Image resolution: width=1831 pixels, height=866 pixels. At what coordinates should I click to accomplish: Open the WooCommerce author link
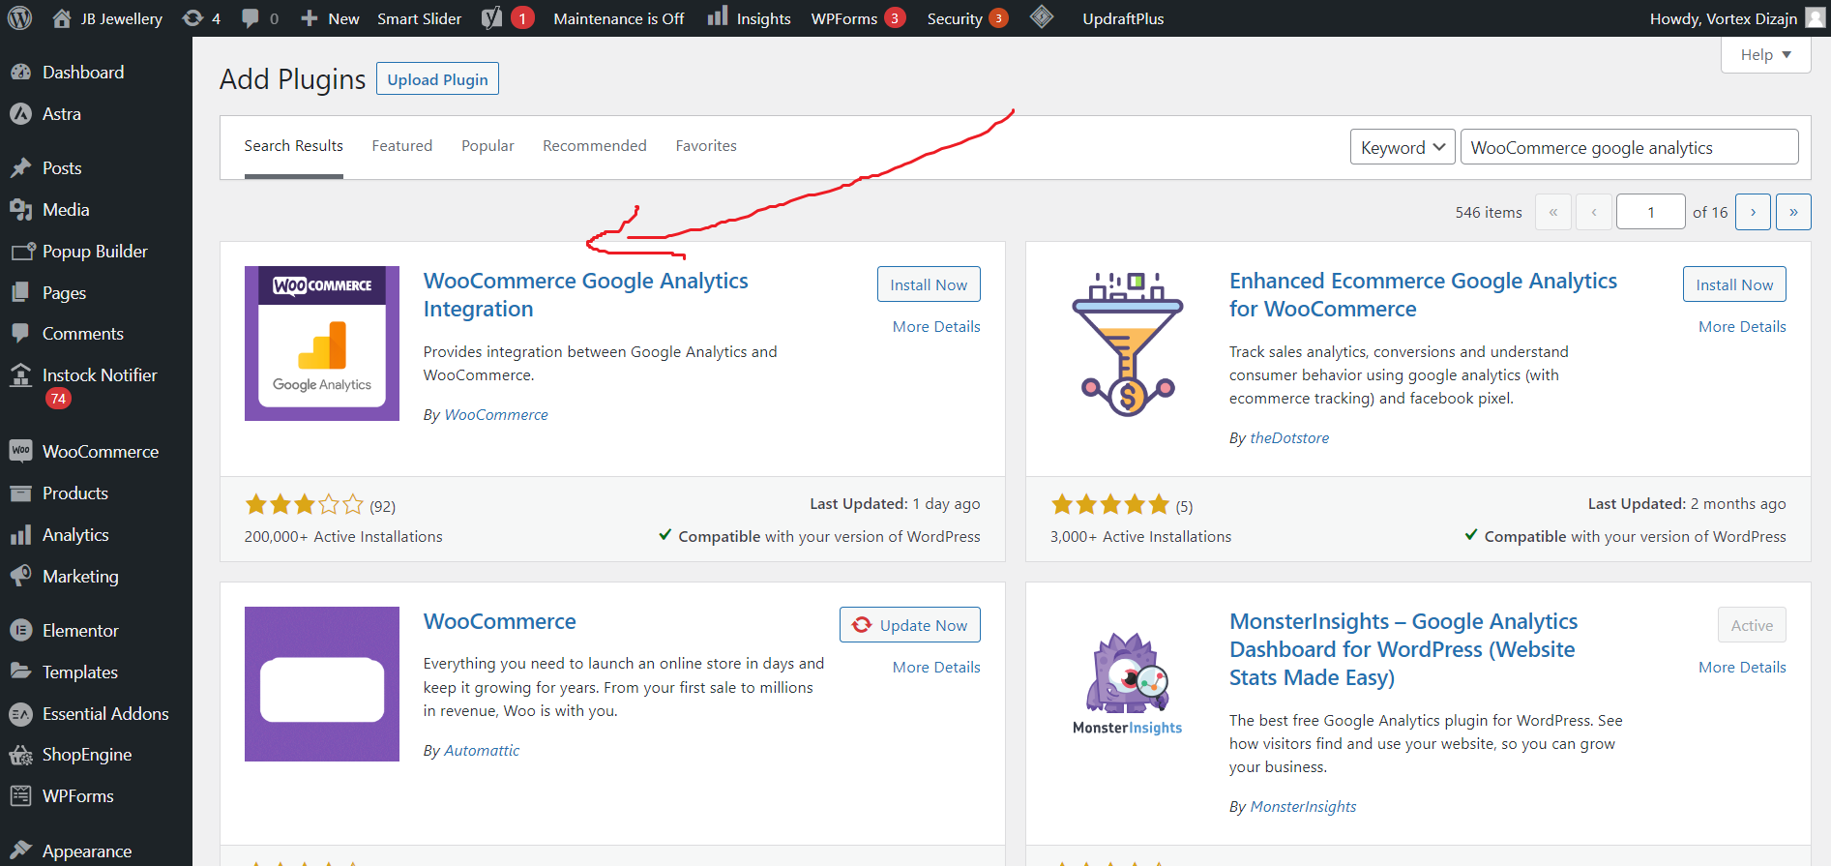[x=496, y=415]
